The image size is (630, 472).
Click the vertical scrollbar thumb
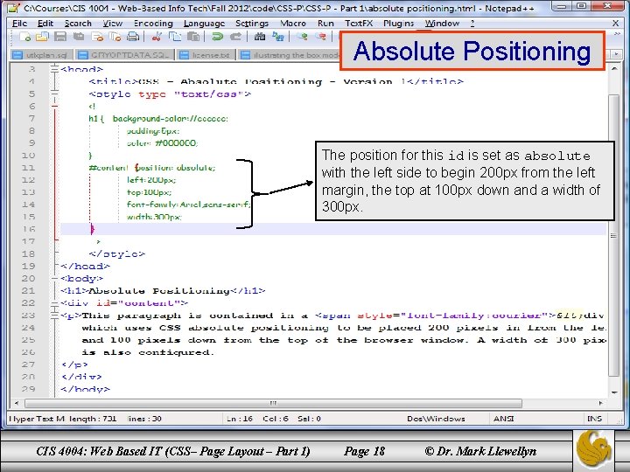[614, 235]
